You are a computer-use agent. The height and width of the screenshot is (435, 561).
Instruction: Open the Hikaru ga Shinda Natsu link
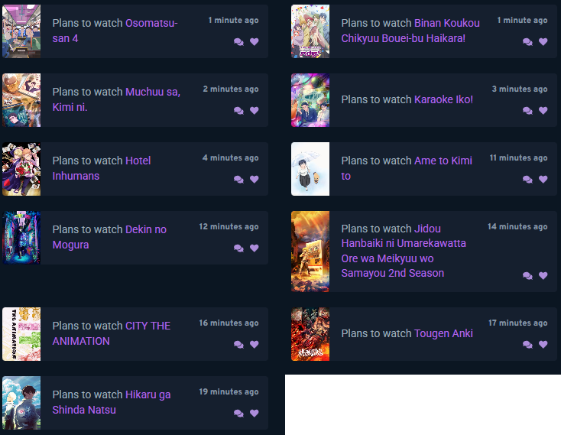click(x=112, y=402)
